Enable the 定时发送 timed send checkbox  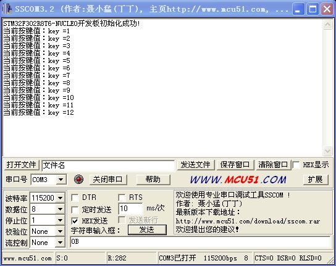(x=75, y=210)
